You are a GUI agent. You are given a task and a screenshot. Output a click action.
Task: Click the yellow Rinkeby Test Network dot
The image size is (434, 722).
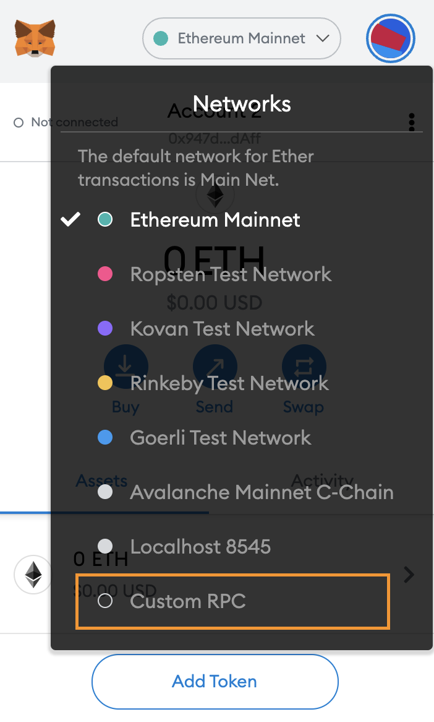point(105,383)
